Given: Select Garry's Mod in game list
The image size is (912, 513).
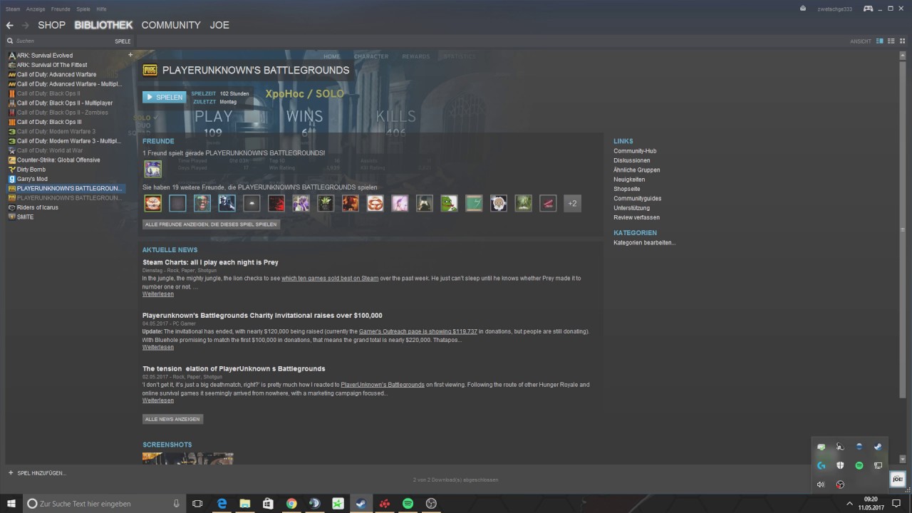Looking at the screenshot, I should pos(32,179).
